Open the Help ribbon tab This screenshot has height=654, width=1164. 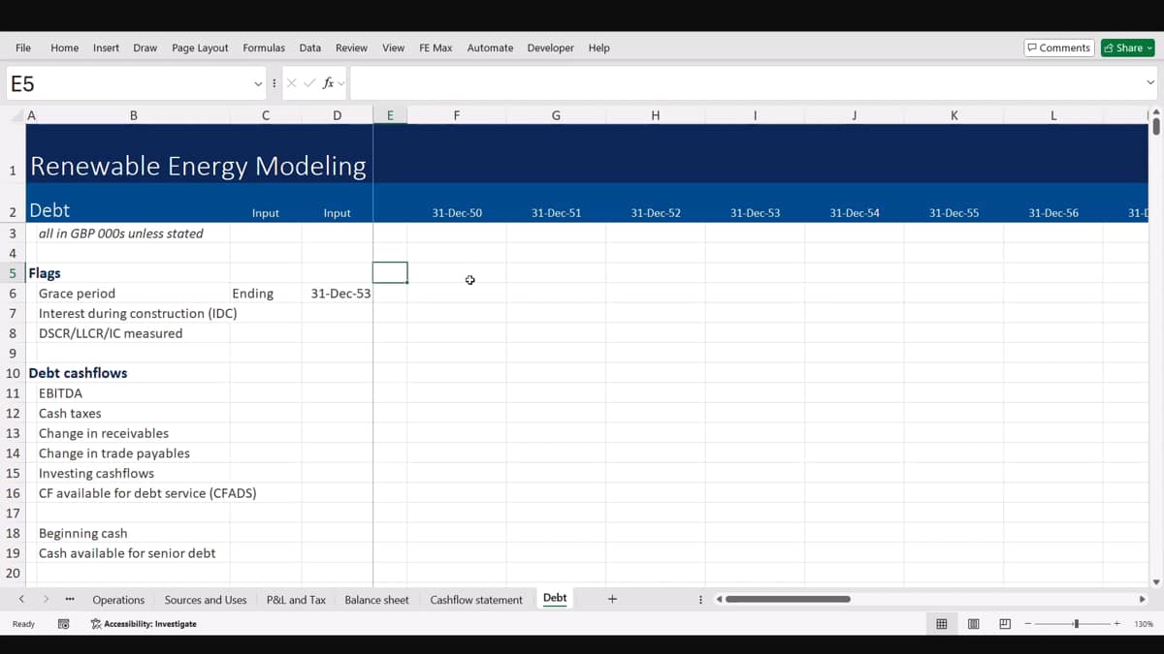pos(599,47)
